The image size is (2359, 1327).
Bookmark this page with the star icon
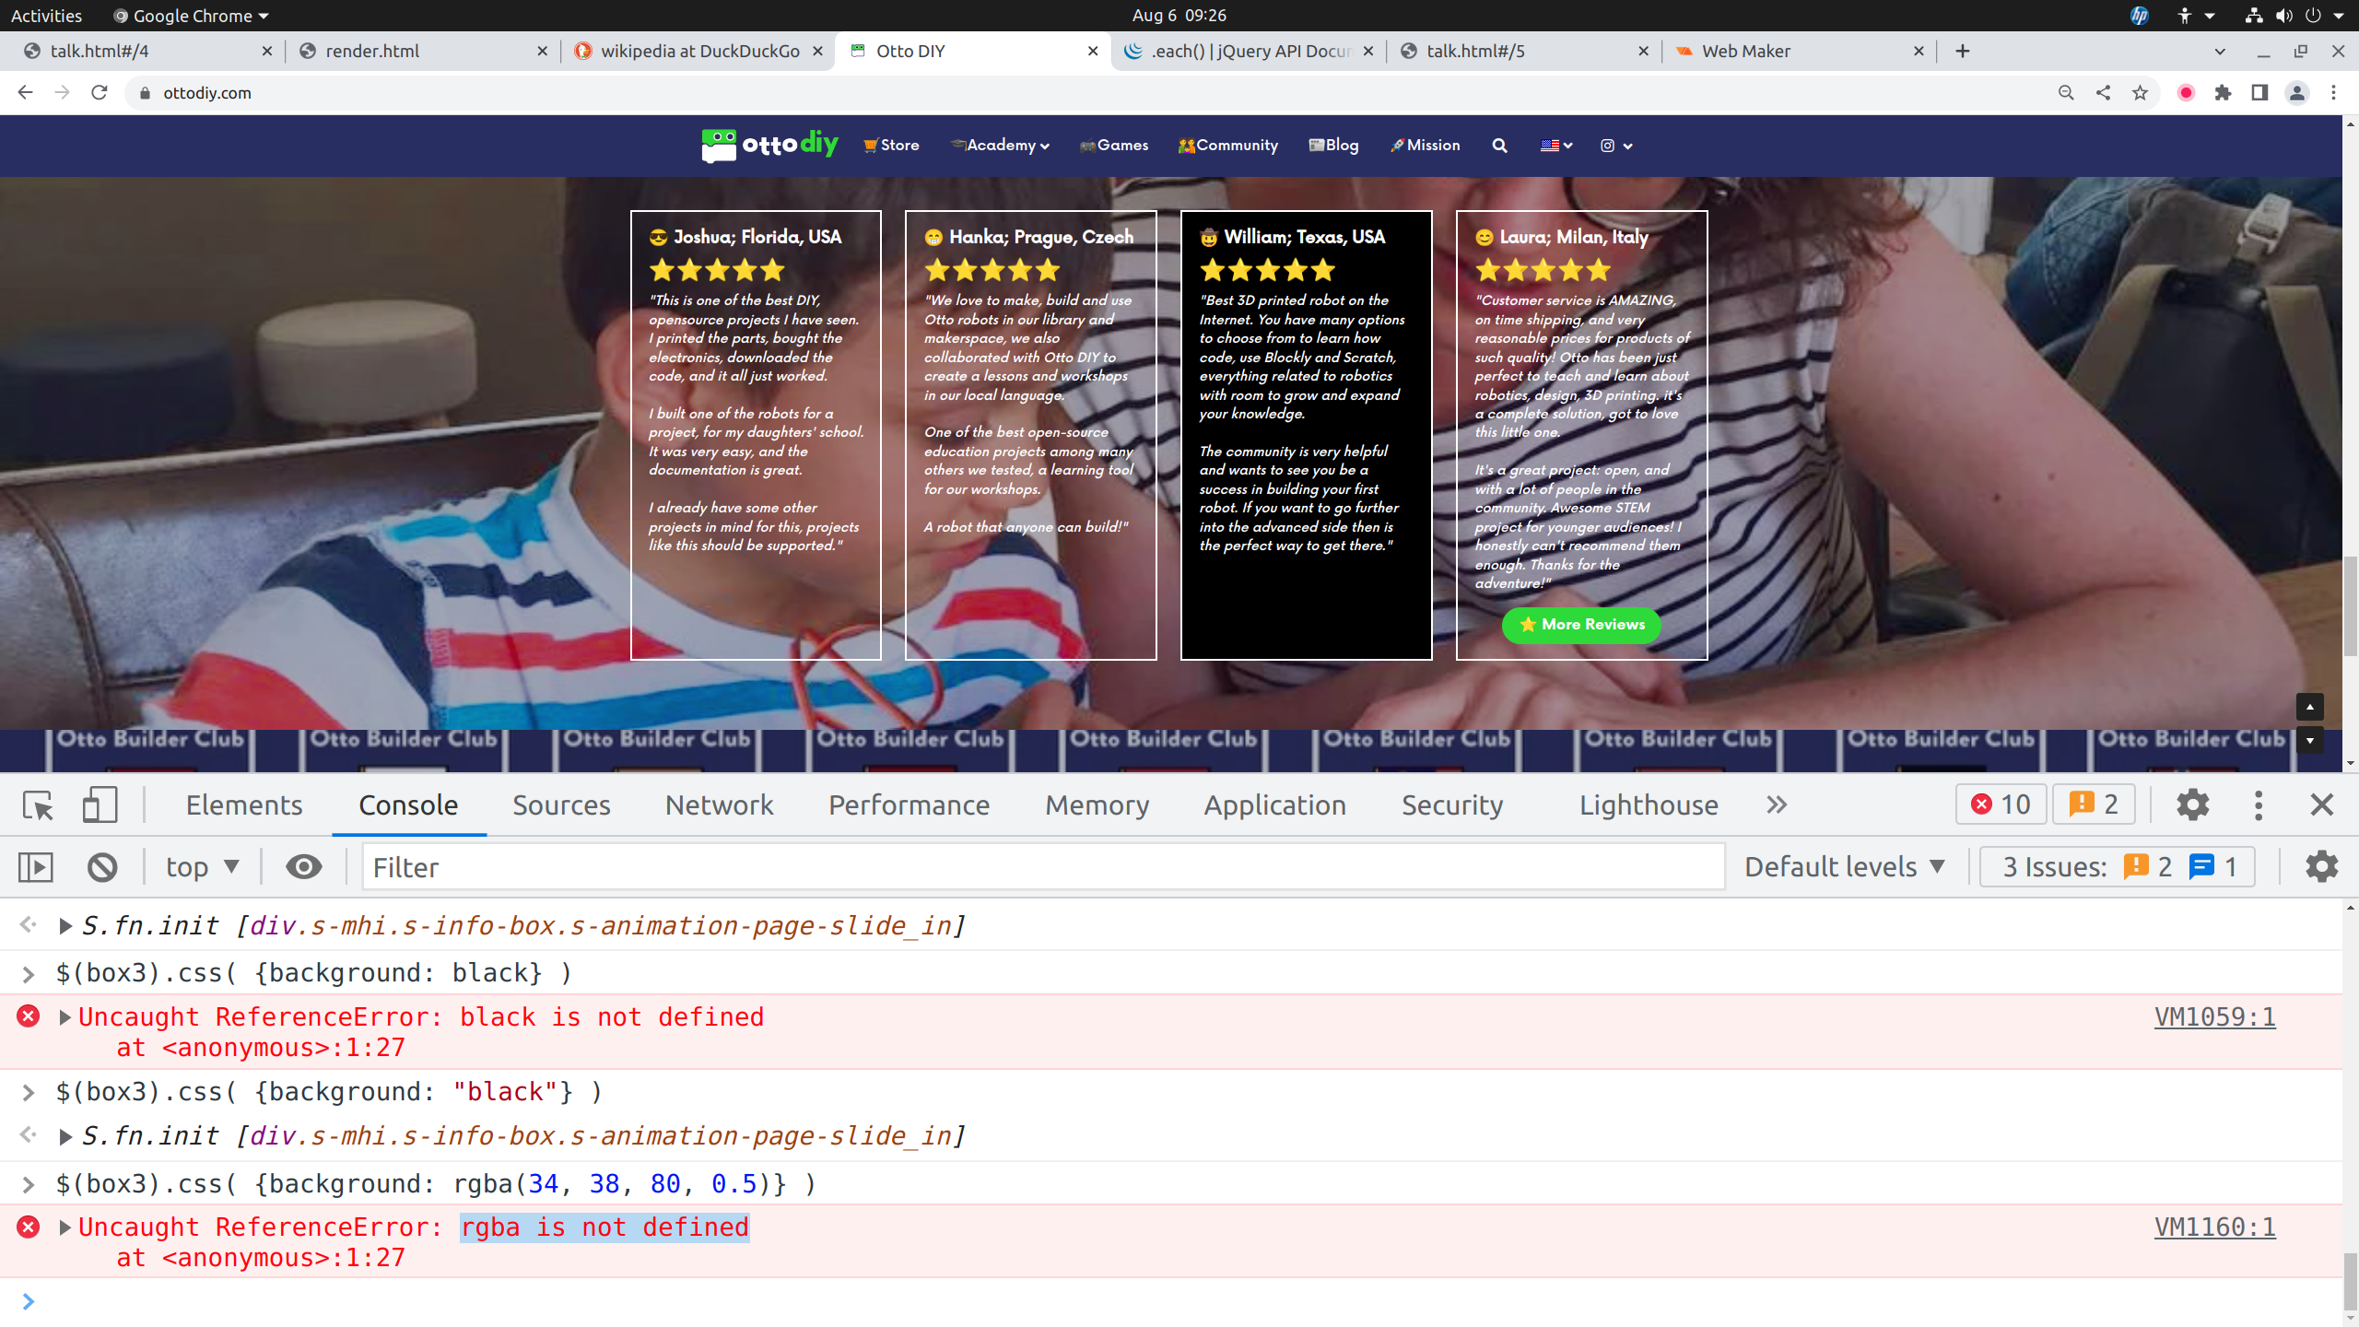pyautogui.click(x=2140, y=93)
